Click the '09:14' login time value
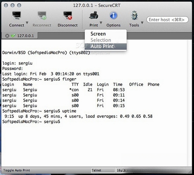This screenshot has height=175, width=194. (x=119, y=100)
